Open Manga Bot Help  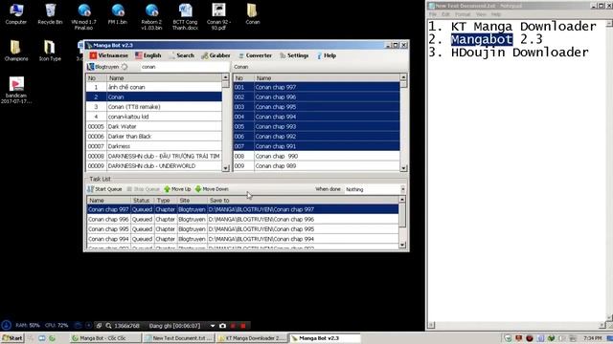point(327,55)
